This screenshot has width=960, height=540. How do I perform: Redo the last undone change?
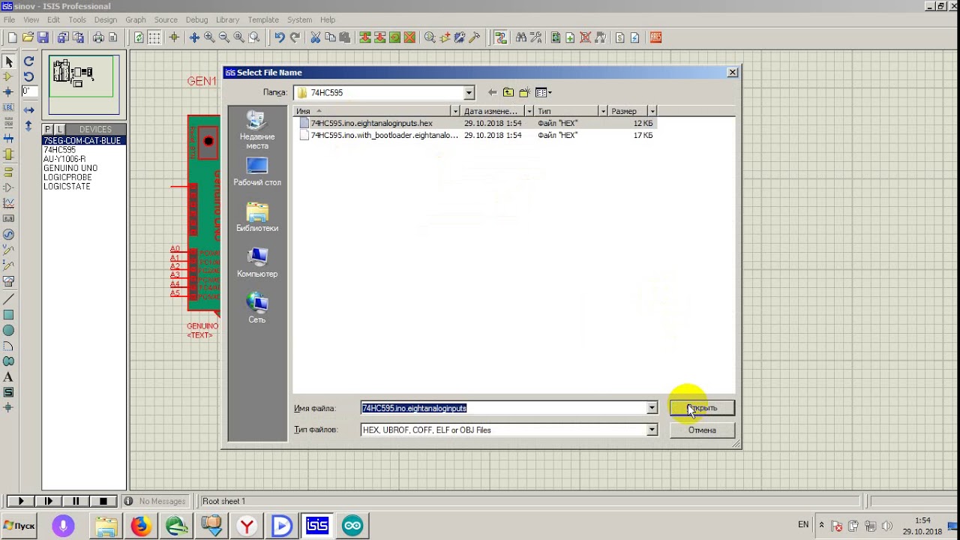[x=295, y=37]
